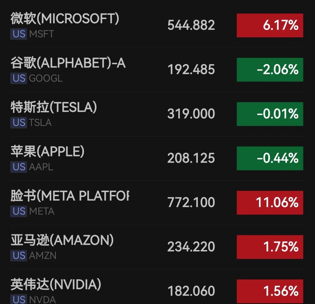Open the Amazon AMZN stock row

coord(157,247)
